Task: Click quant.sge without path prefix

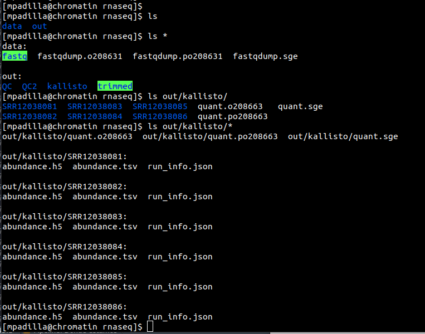Action: [x=300, y=106]
